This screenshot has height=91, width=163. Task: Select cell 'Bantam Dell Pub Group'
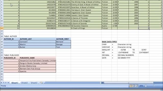click(x=38, y=69)
